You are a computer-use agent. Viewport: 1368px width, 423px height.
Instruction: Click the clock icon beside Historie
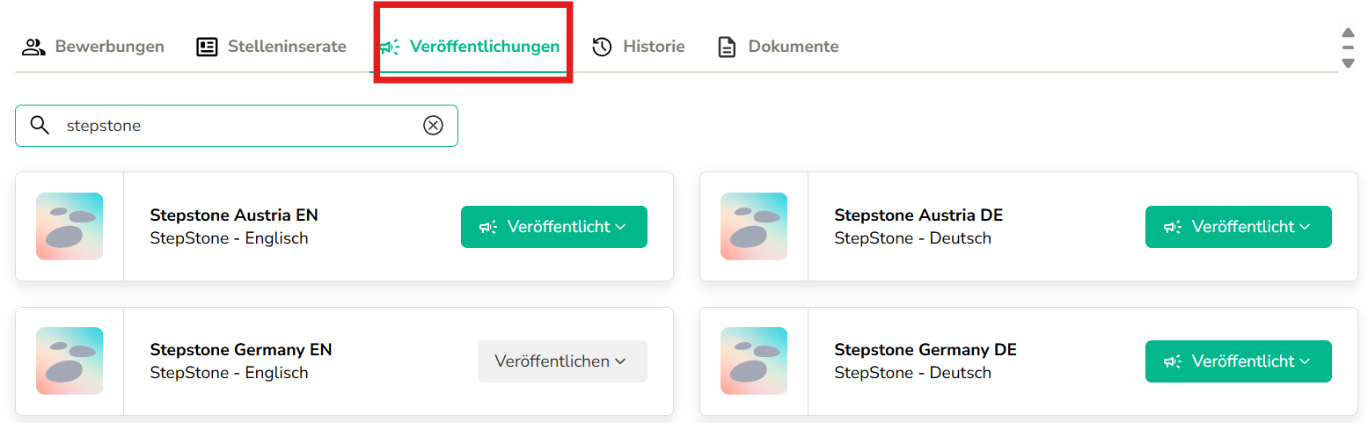tap(602, 47)
